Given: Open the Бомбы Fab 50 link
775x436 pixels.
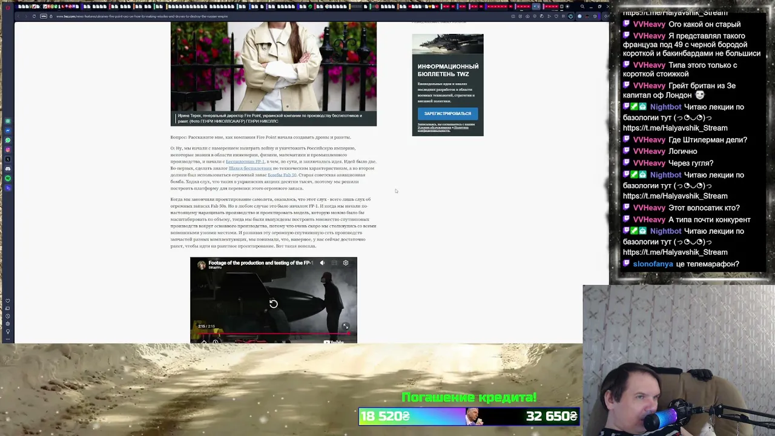Looking at the screenshot, I should 282,175.
